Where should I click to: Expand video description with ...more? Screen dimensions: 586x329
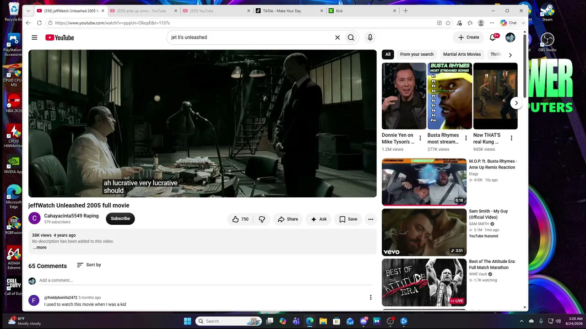40,248
